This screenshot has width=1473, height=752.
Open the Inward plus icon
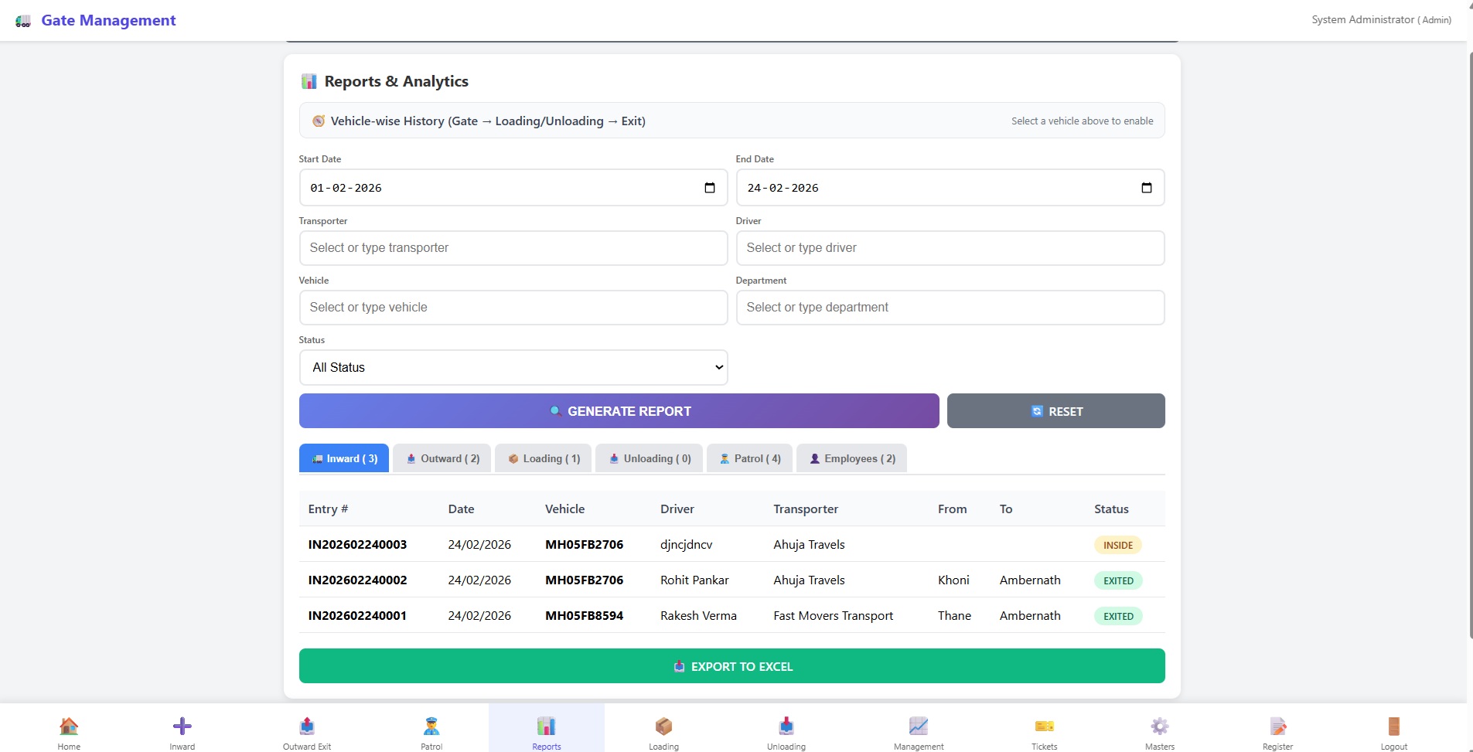pyautogui.click(x=182, y=726)
